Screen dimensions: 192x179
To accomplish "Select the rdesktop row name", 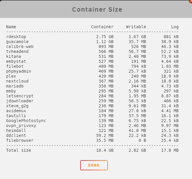I will (x=16, y=37).
